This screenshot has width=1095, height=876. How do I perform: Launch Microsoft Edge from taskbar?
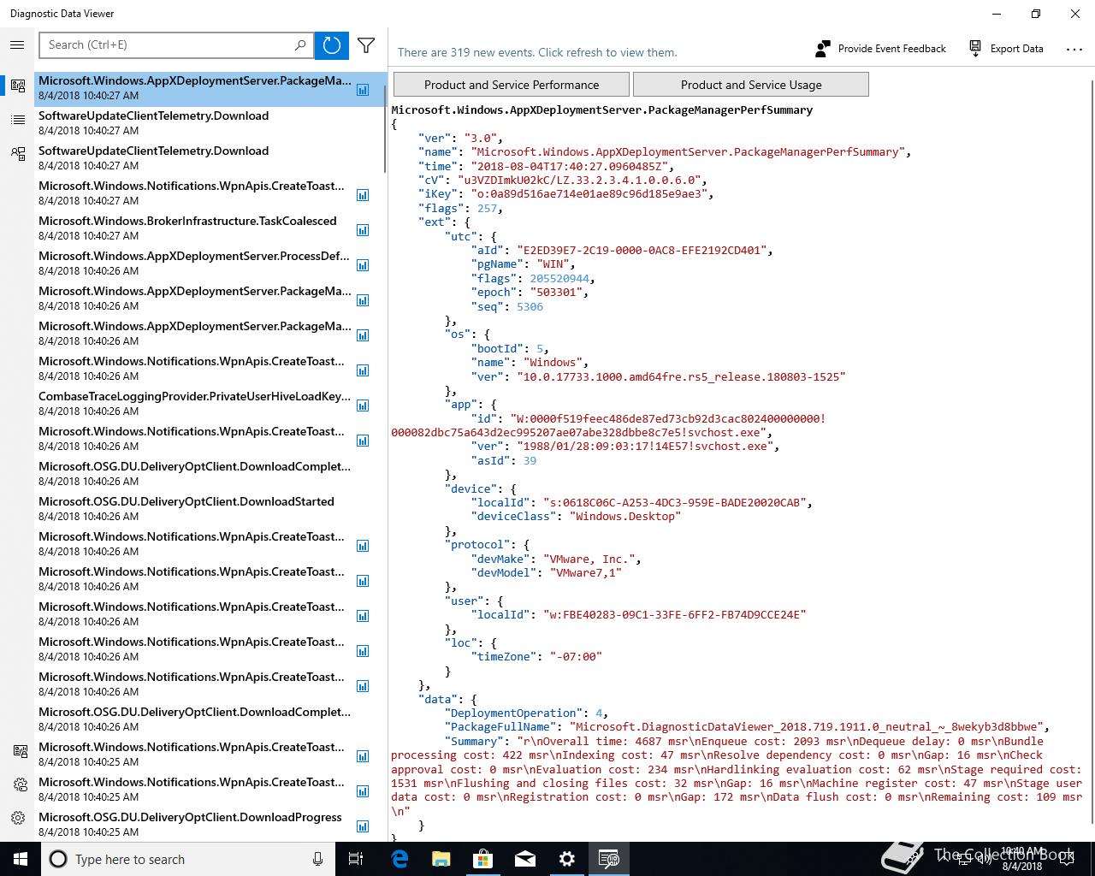click(x=400, y=859)
